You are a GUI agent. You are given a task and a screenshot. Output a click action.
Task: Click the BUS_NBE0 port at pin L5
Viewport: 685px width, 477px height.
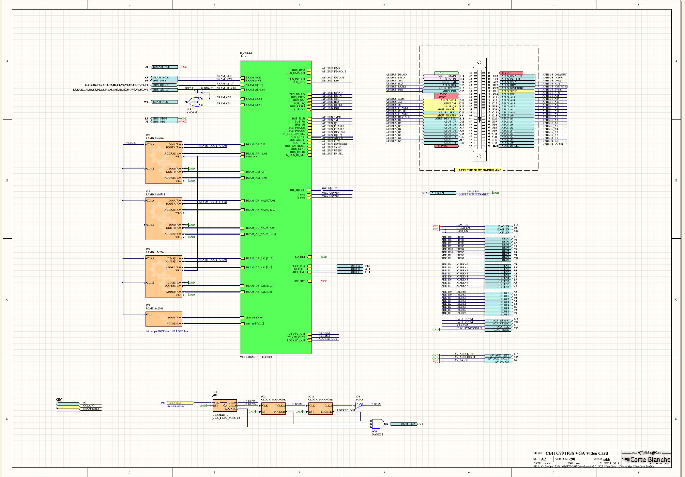coord(165,118)
